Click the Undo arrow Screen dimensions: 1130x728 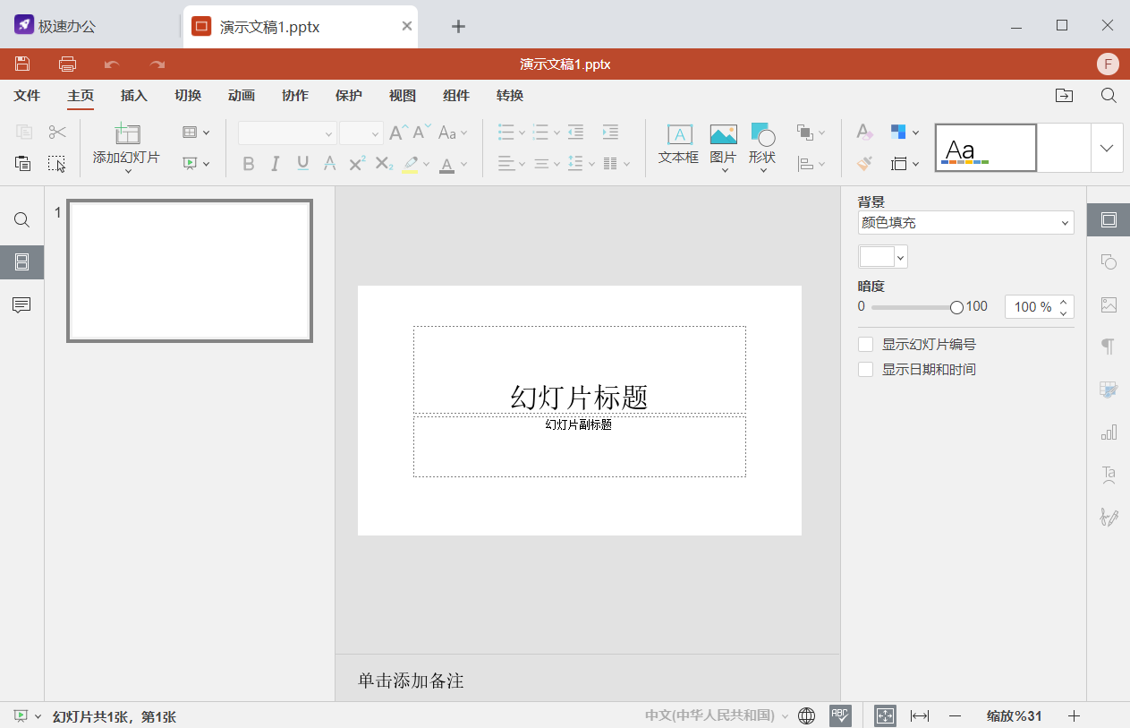pos(112,64)
